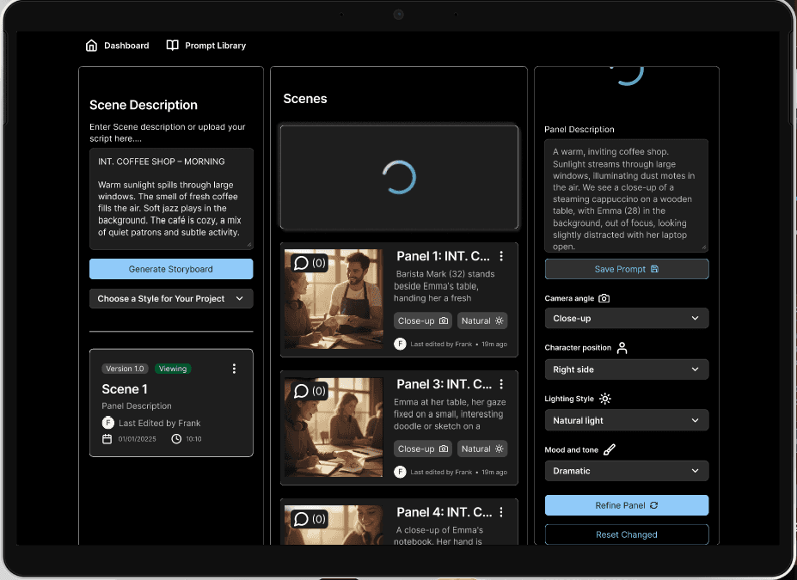Click the Generate Storyboard button

point(171,269)
